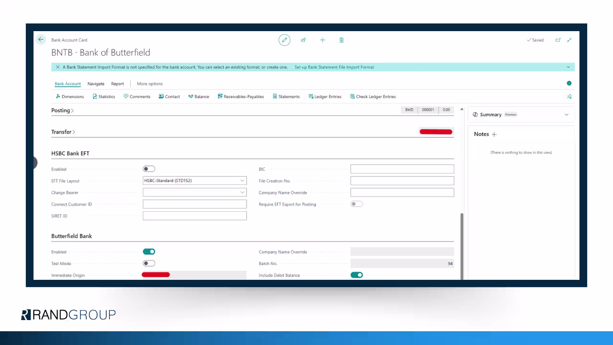
Task: Click the BMD posting summary value
Action: pyautogui.click(x=409, y=110)
